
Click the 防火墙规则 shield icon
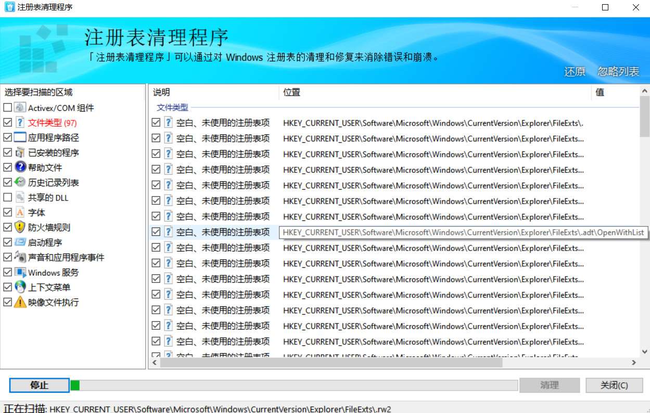[20, 228]
